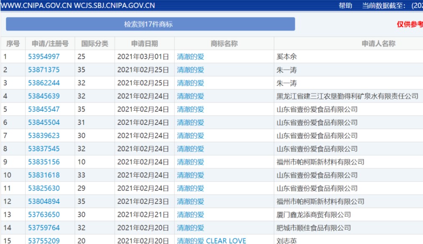Open registration number 53755209

(44, 241)
